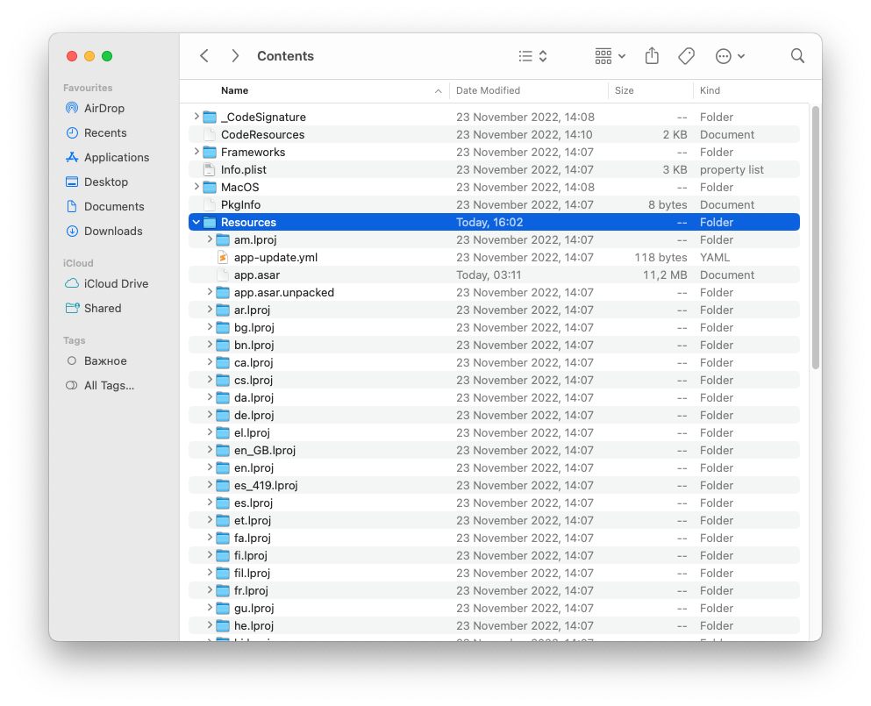Click the 11,2 MB size cell
The image size is (871, 706).
point(665,275)
